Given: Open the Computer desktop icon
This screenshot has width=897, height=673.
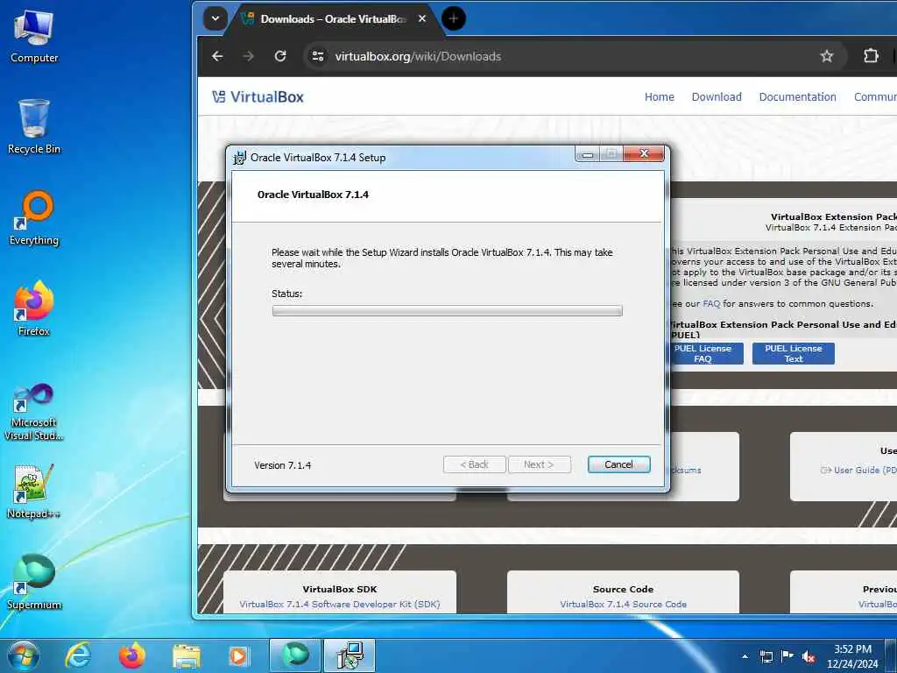Looking at the screenshot, I should click(x=34, y=37).
